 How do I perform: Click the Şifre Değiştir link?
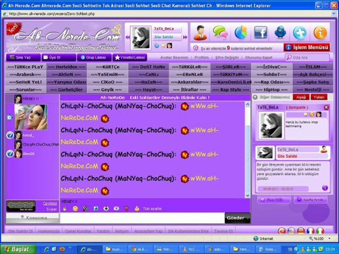pos(227,58)
